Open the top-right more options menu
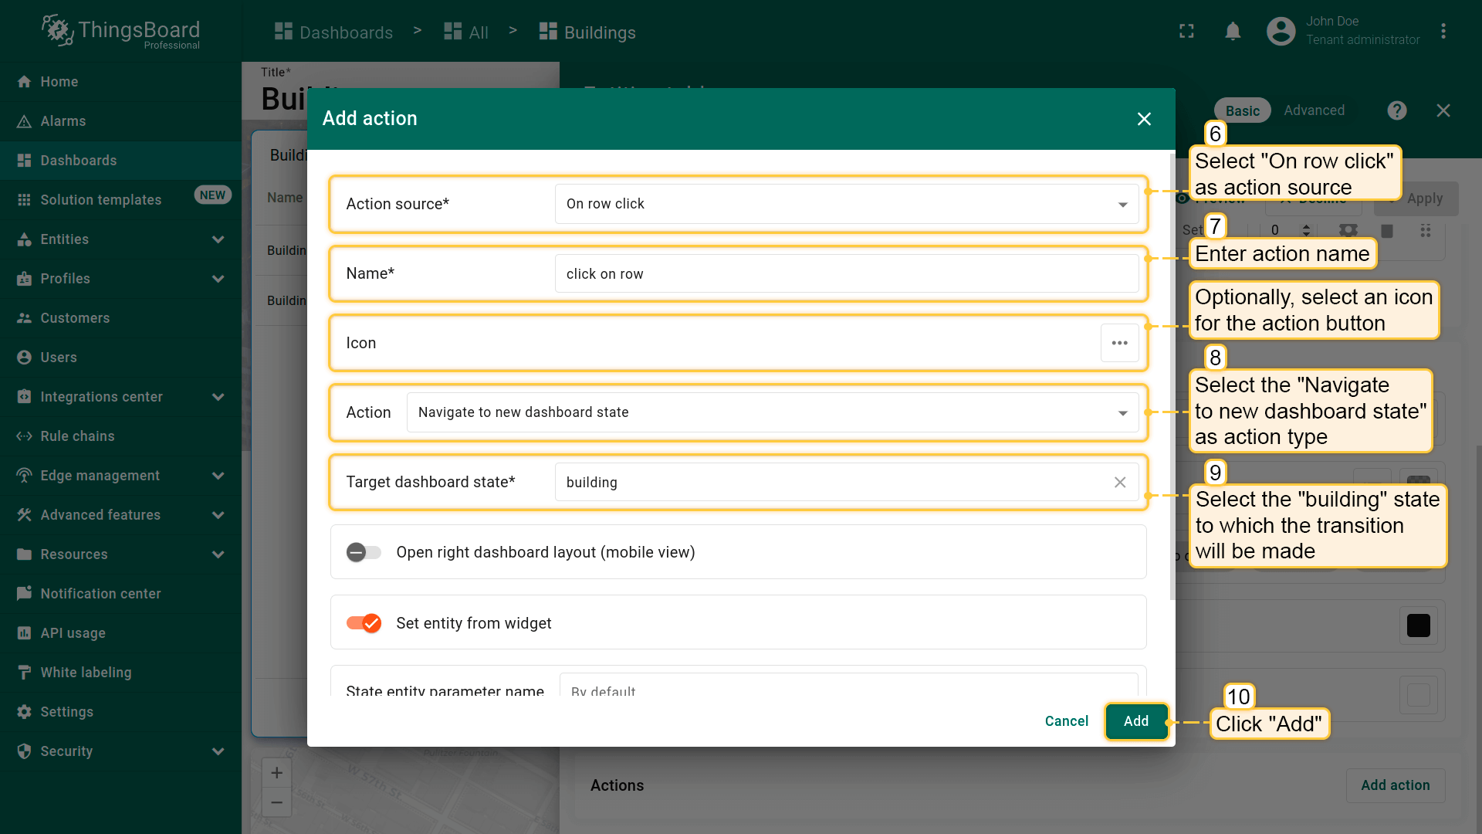The width and height of the screenshot is (1482, 834). 1443,32
